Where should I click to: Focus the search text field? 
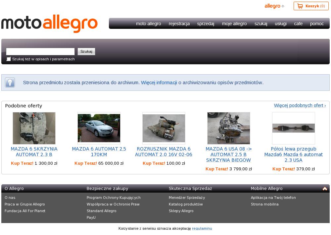(x=40, y=52)
